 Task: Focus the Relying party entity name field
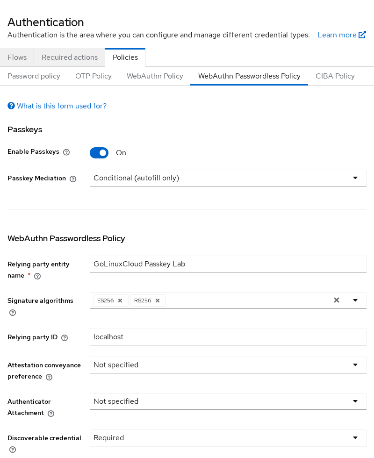click(228, 264)
